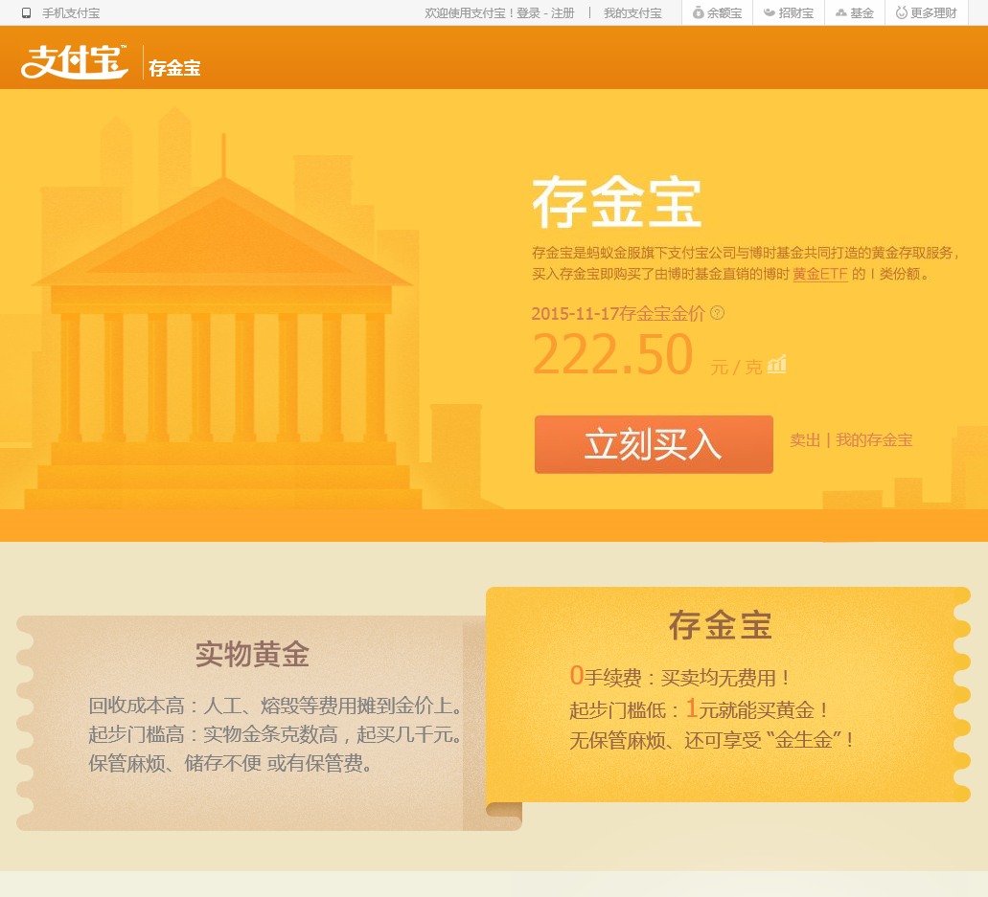
Task: Click the text 无保管麻烦、还可享受“金生金”！
Action: pos(712,740)
